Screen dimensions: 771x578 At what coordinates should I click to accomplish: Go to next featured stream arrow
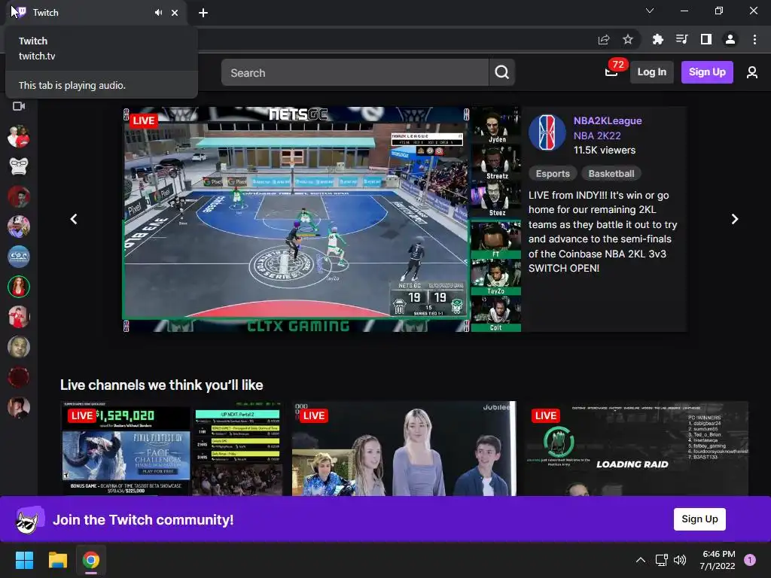(735, 219)
